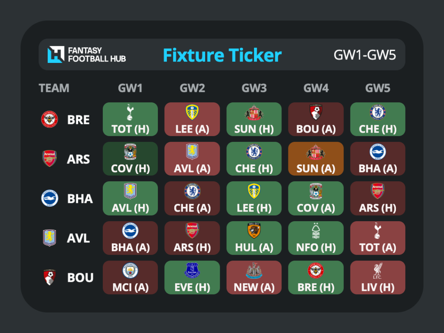The height and width of the screenshot is (333, 444).
Task: Click the Liverpool badge in GW5
Action: [378, 271]
